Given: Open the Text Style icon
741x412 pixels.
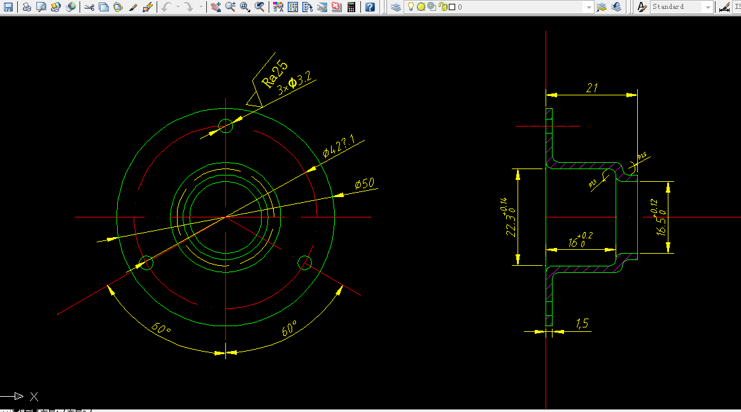Looking at the screenshot, I should (x=641, y=6).
